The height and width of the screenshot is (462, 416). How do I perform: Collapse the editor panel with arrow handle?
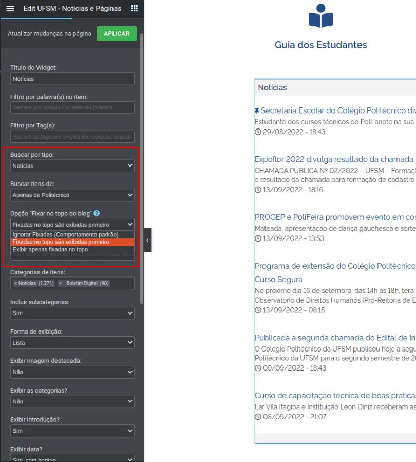click(148, 241)
